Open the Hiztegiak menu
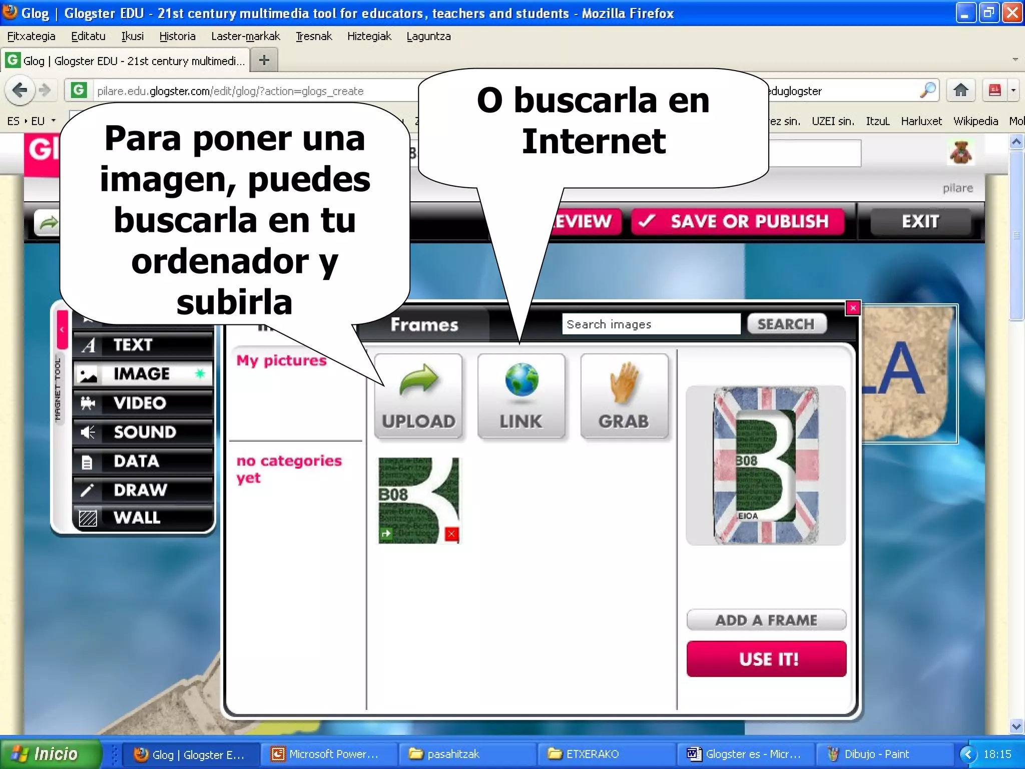Screen dimensions: 1025x769 coord(369,36)
